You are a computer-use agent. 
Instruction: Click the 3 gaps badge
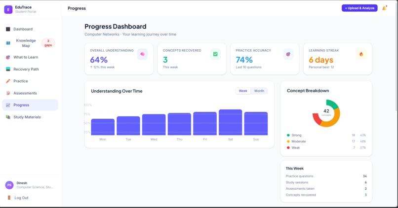coord(48,43)
